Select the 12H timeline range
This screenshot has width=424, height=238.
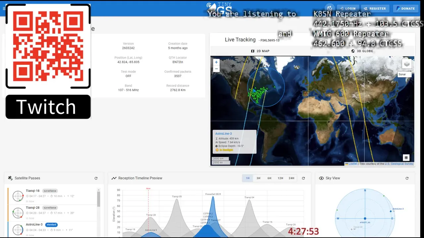280,178
